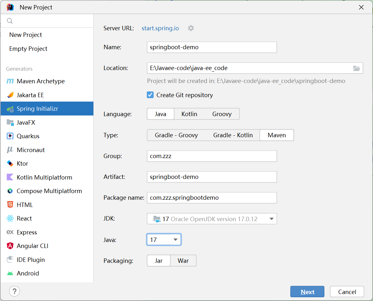Click the React atom icon
Screen dimensions: 373x301
click(10, 218)
